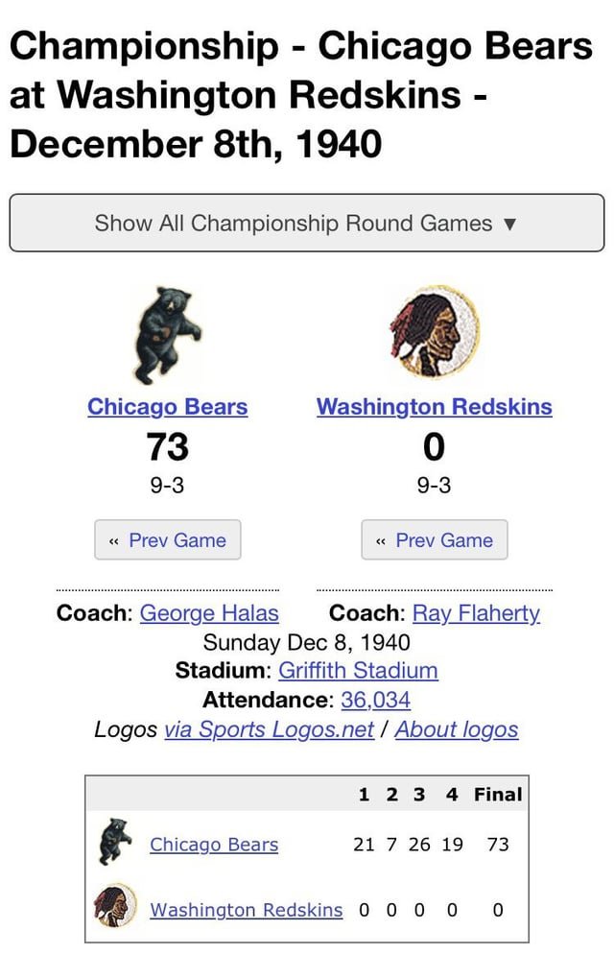614x954 pixels.
Task: Open the About logos link
Action: 458,729
